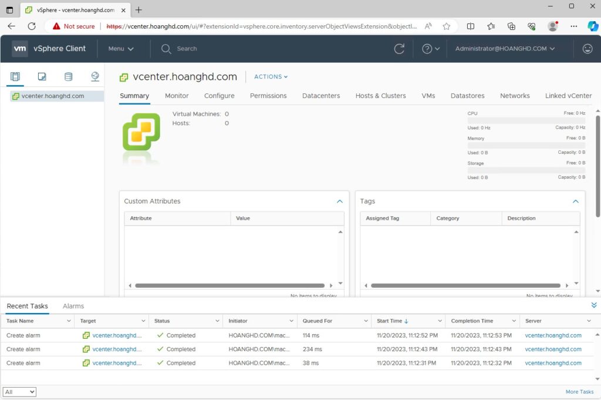Switch to the Permissions tab
The image size is (601, 400).
pos(268,96)
